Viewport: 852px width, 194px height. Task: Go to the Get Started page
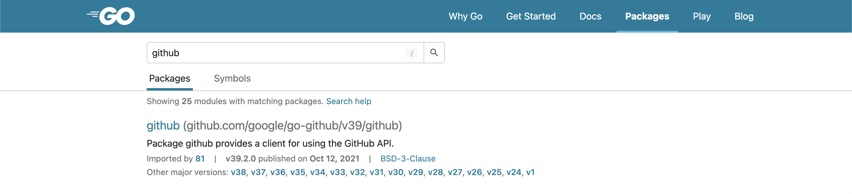530,16
